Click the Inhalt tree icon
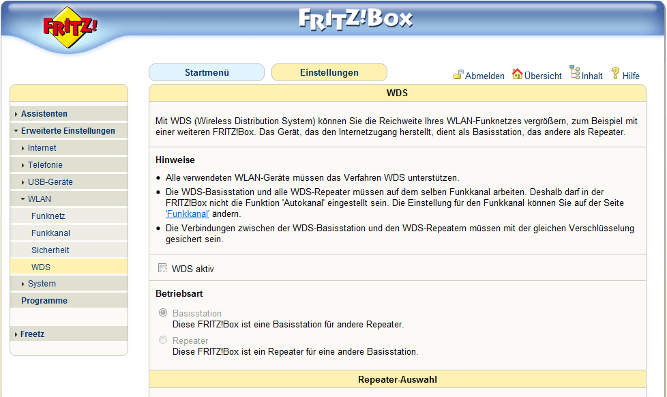 tap(575, 72)
